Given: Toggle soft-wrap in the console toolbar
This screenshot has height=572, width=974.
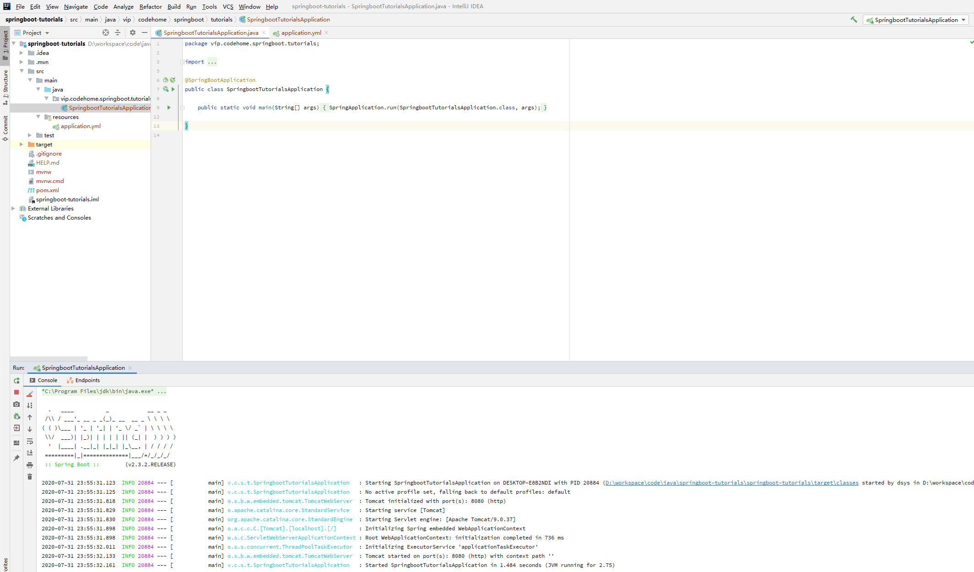Looking at the screenshot, I should point(30,441).
